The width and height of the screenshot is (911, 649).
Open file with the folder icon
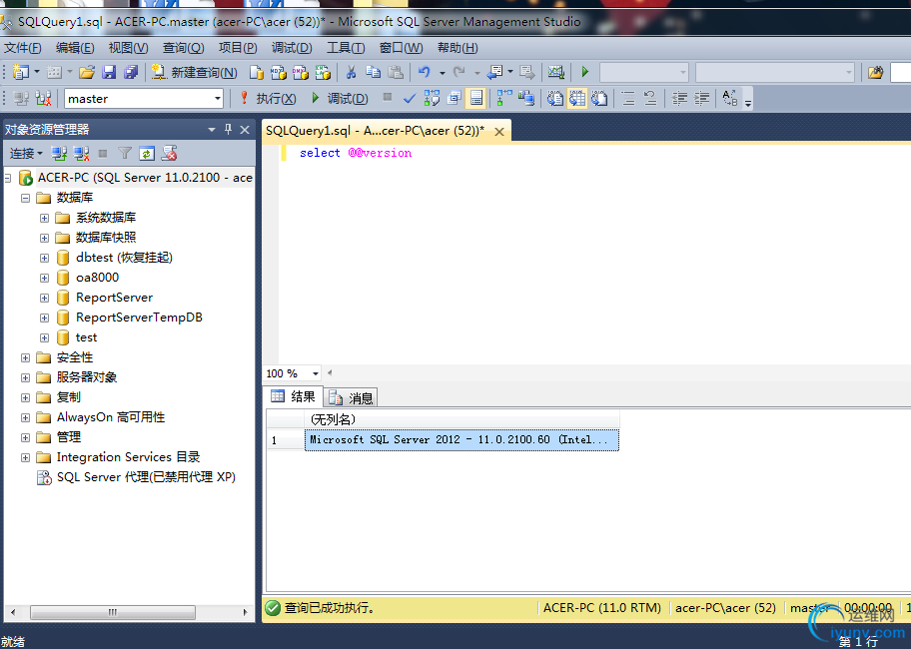coord(87,72)
